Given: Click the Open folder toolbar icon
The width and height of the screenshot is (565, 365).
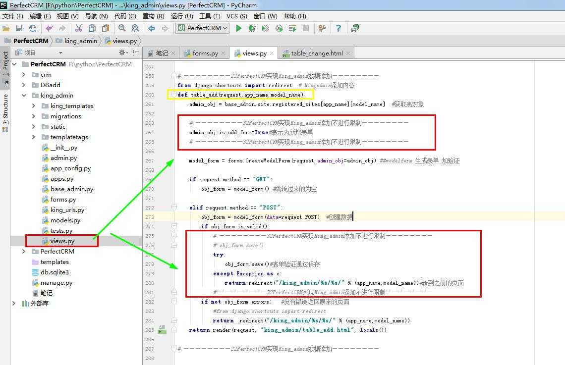Looking at the screenshot, I should (x=6, y=28).
